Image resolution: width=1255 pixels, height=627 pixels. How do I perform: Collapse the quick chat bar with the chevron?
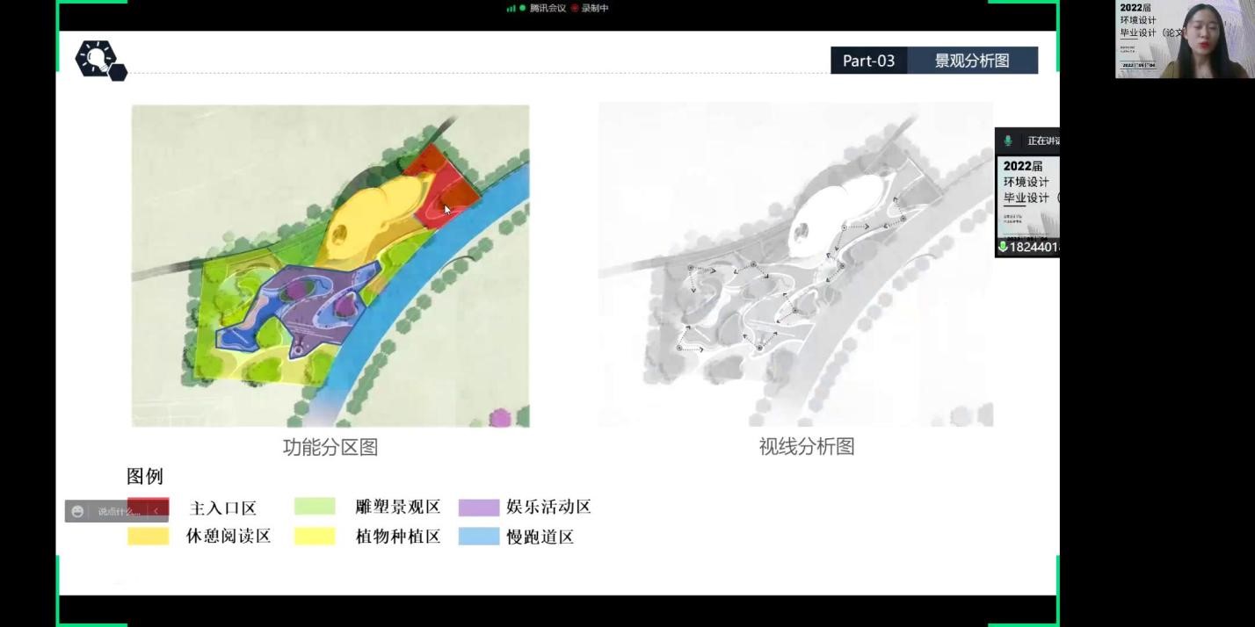(x=156, y=509)
